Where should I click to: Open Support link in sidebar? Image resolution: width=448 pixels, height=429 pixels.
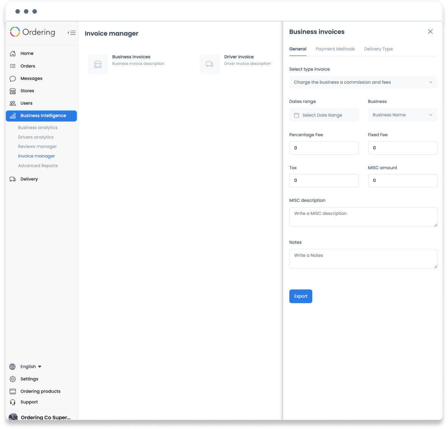29,402
